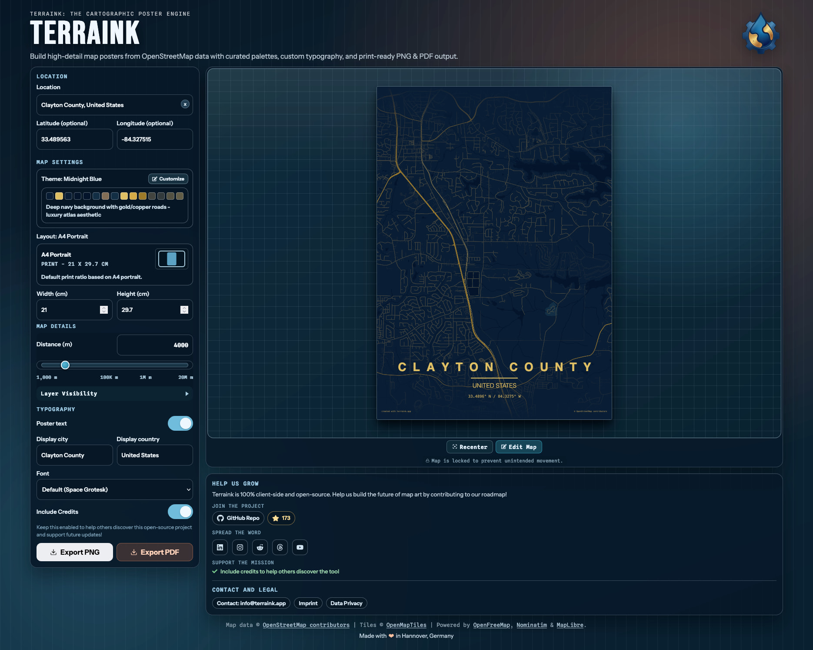Screen dimensions: 813x650
Task: Disable the Include Credits switch
Action: 180,512
